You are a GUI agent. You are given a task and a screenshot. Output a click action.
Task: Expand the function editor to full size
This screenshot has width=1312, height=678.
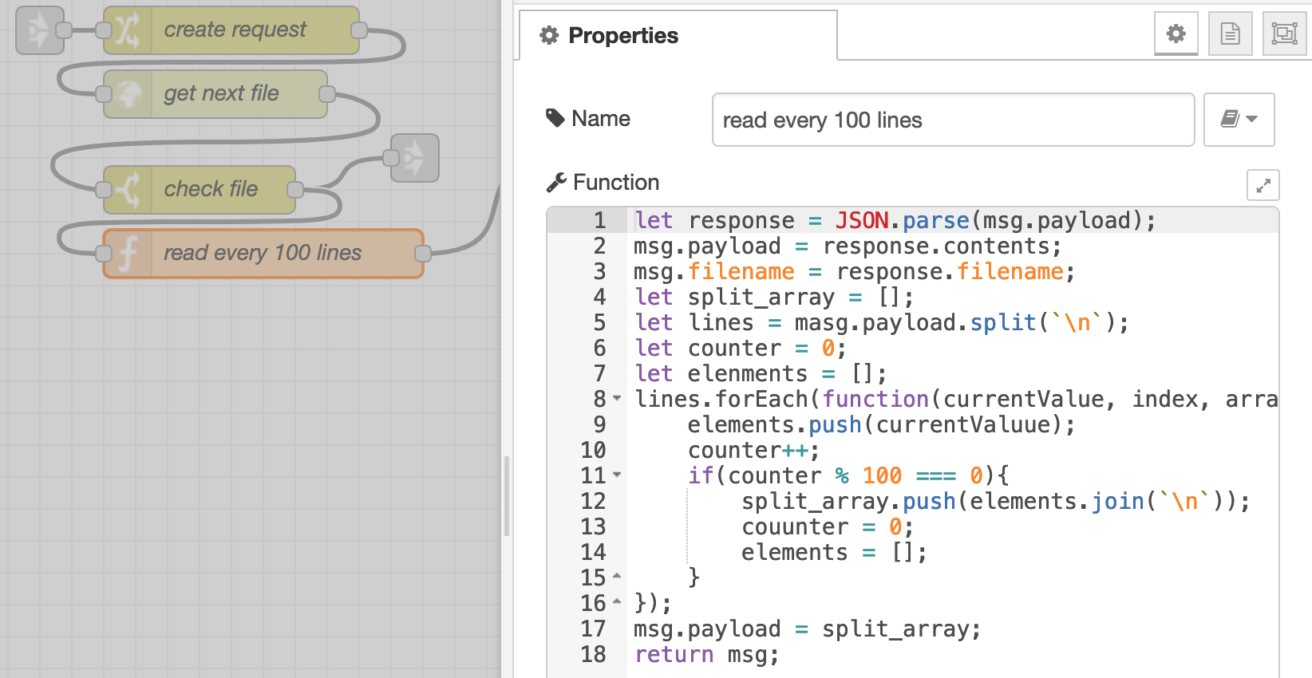pos(1263,185)
